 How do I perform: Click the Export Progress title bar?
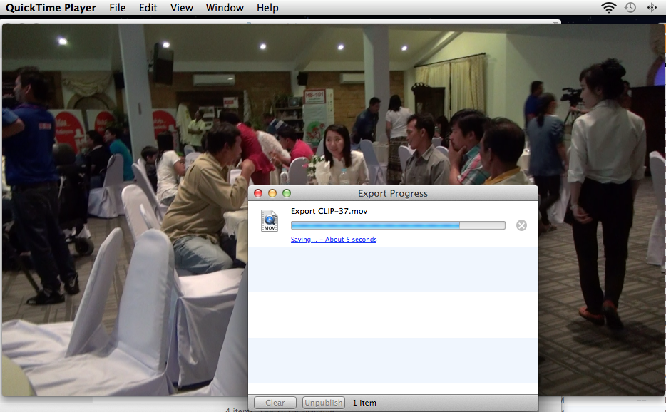(x=393, y=193)
